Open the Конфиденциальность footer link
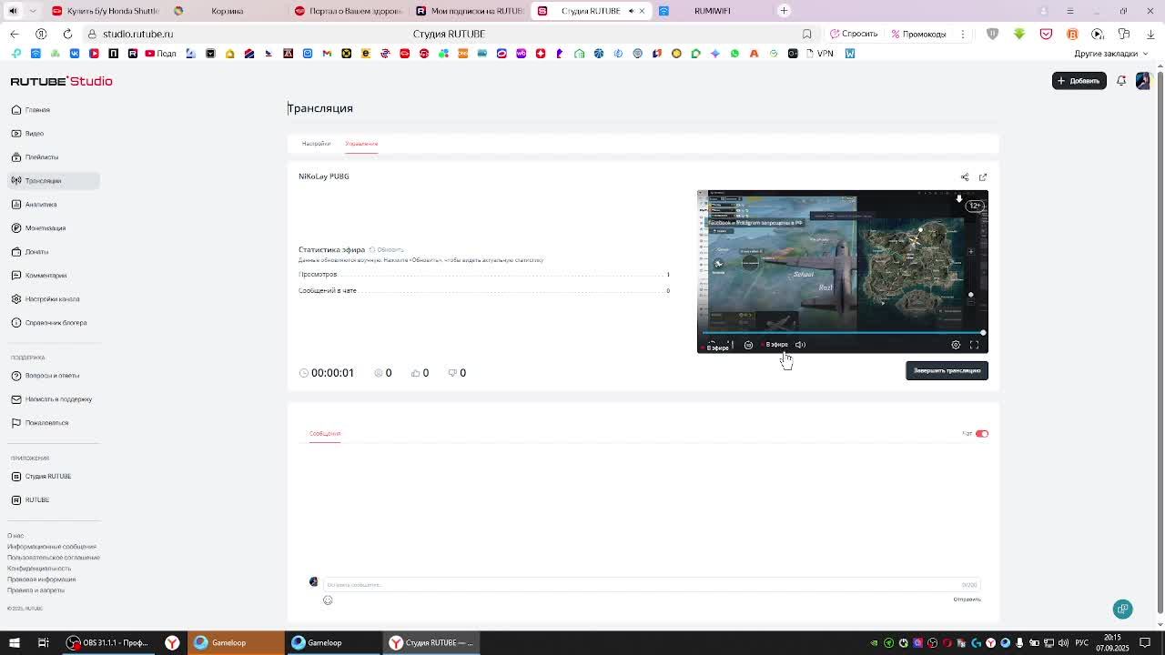The width and height of the screenshot is (1165, 655). 39,569
